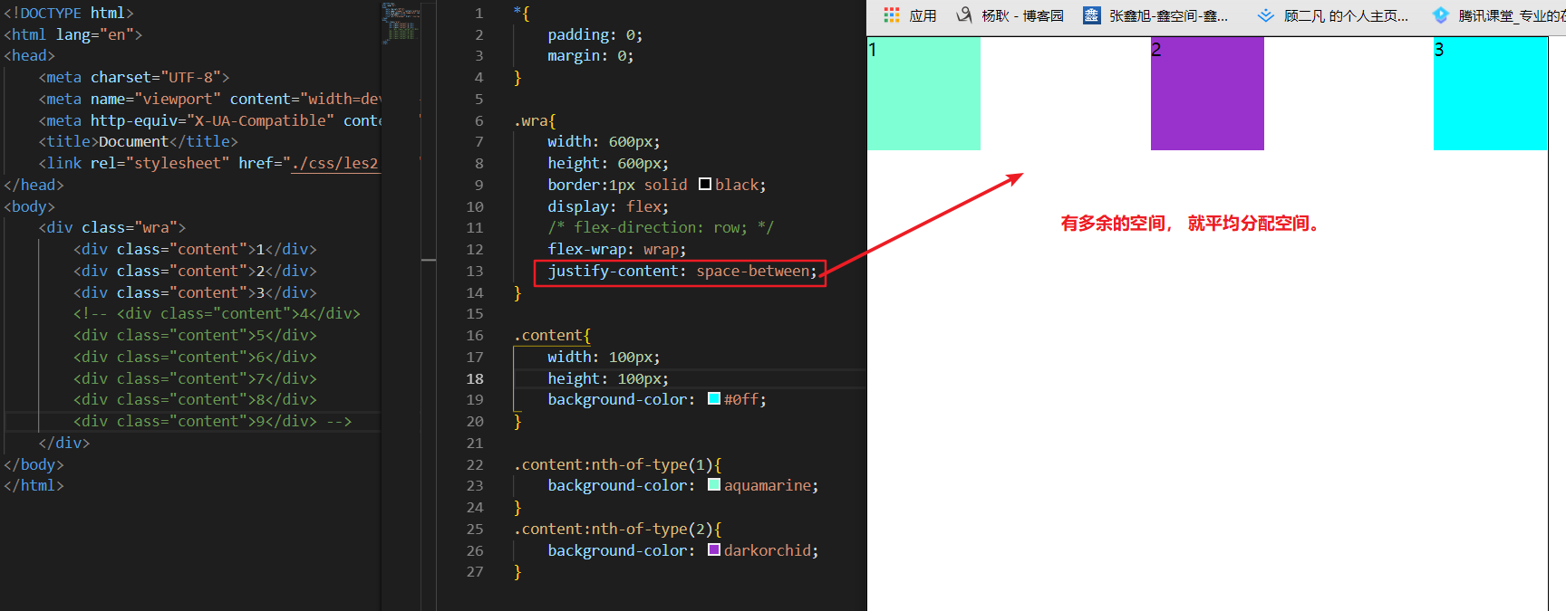This screenshot has width=1566, height=611.
Task: Click the content div line containing 2
Action: point(195,271)
